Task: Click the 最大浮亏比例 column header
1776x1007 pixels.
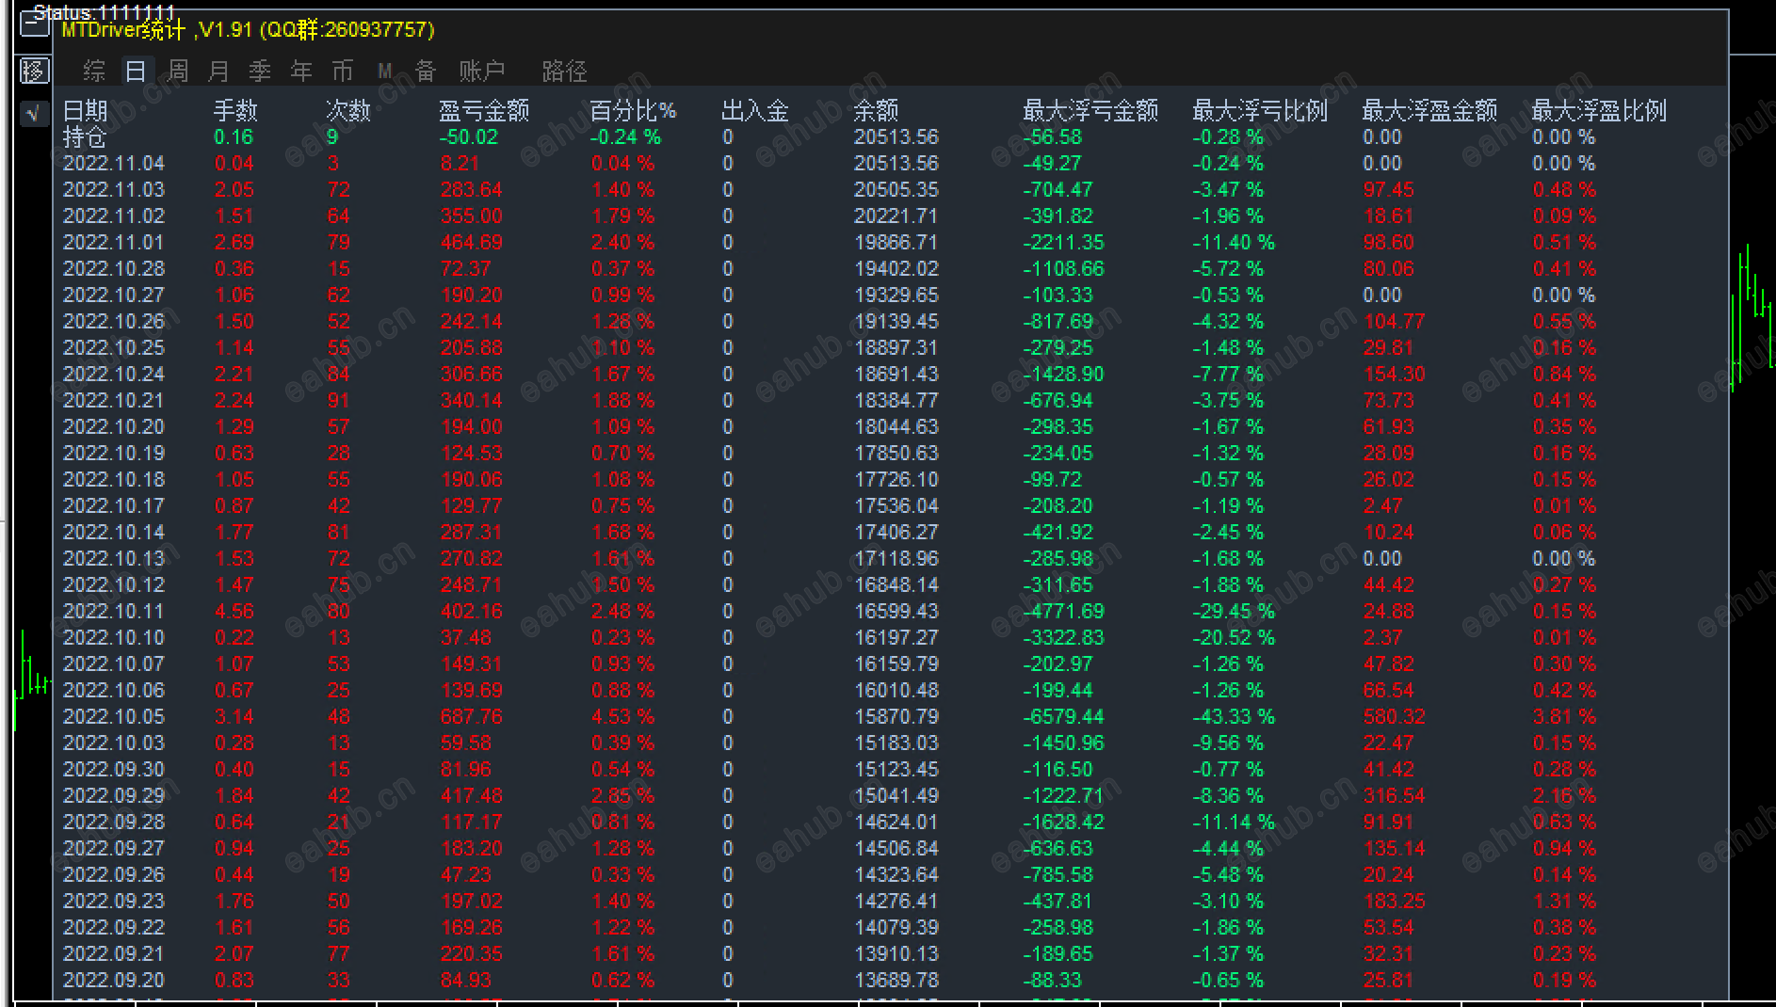Action: [1260, 111]
